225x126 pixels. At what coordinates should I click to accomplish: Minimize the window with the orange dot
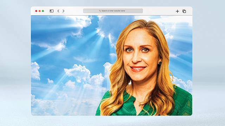pos(39,11)
